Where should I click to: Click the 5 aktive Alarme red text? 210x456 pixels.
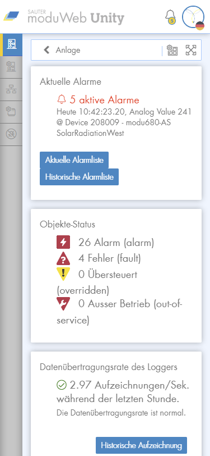98,100
